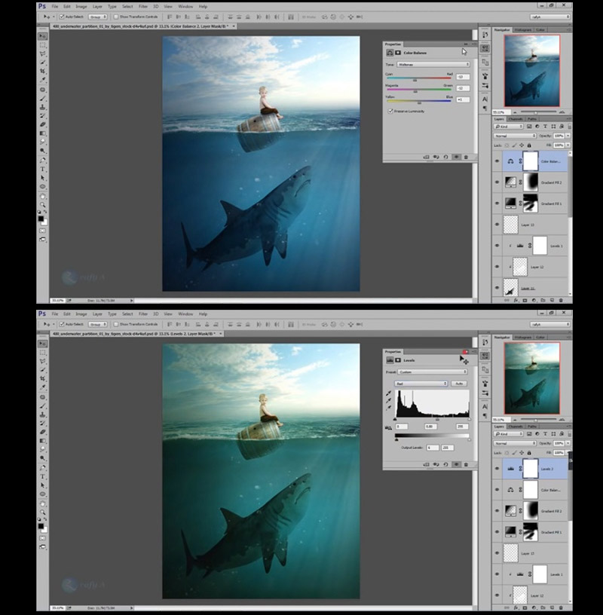This screenshot has height=615, width=603.
Task: Open the Filter menu in the Color Balance window
Action: pos(142,6)
